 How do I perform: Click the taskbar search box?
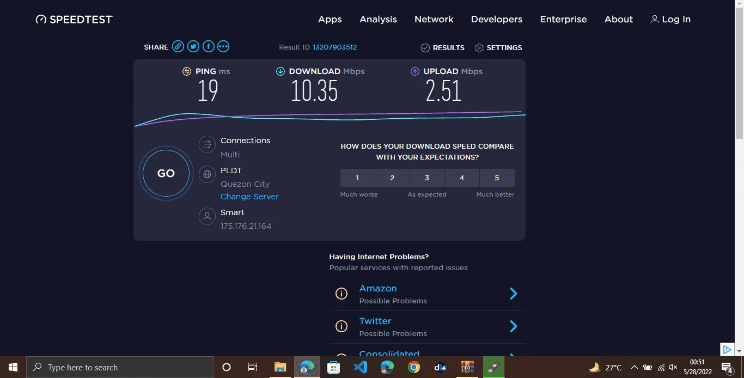point(120,367)
